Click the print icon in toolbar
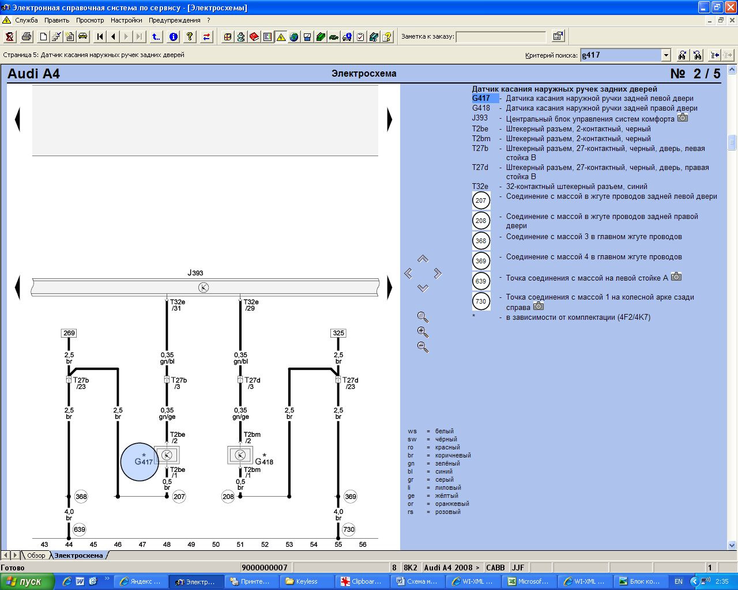The height and width of the screenshot is (590, 738). click(x=27, y=37)
